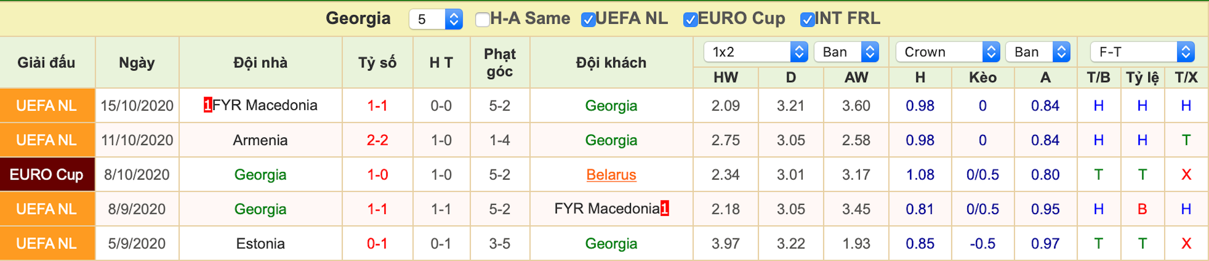Click the Phạt góc column header
The height and width of the screenshot is (261, 1209).
(x=500, y=63)
